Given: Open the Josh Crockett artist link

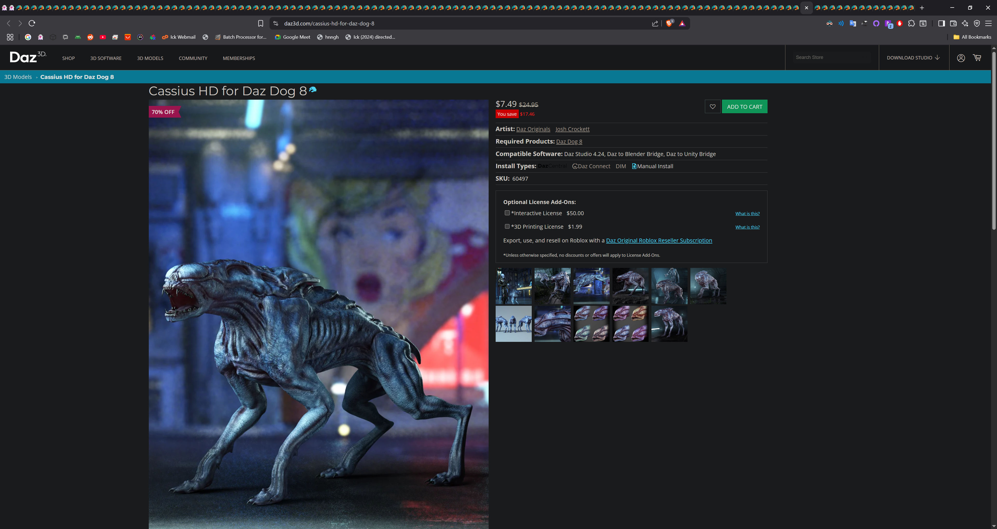Looking at the screenshot, I should (x=572, y=129).
